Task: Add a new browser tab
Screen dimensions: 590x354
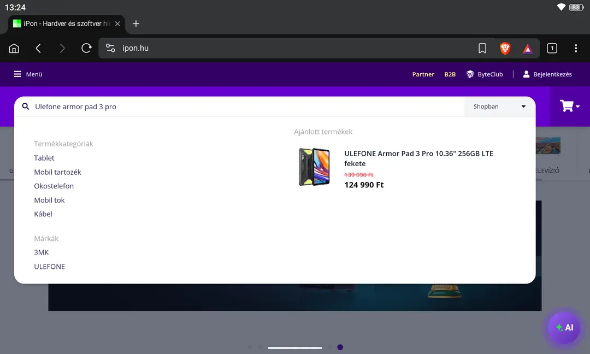Action: 136,23
